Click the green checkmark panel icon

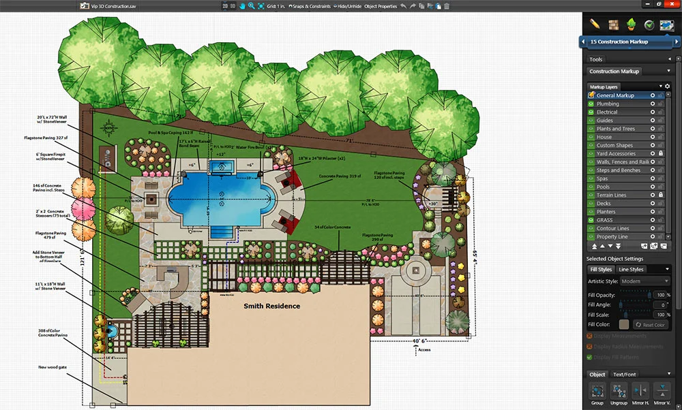tap(649, 25)
